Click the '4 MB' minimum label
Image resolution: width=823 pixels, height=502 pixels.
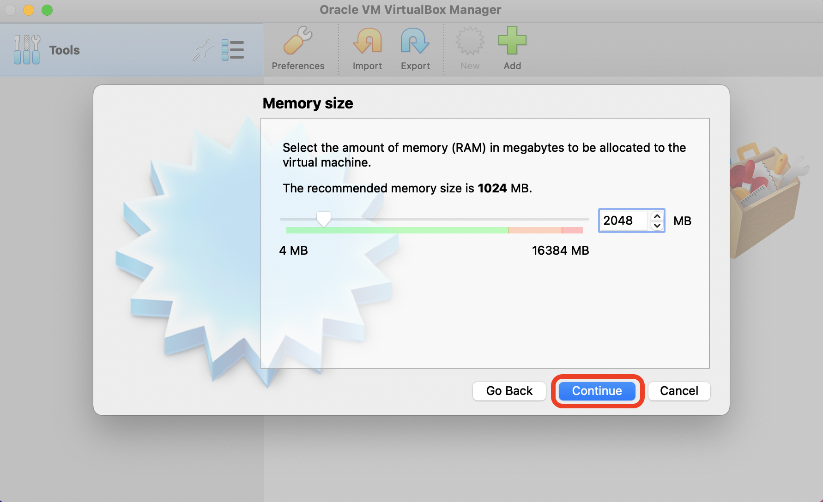point(293,251)
